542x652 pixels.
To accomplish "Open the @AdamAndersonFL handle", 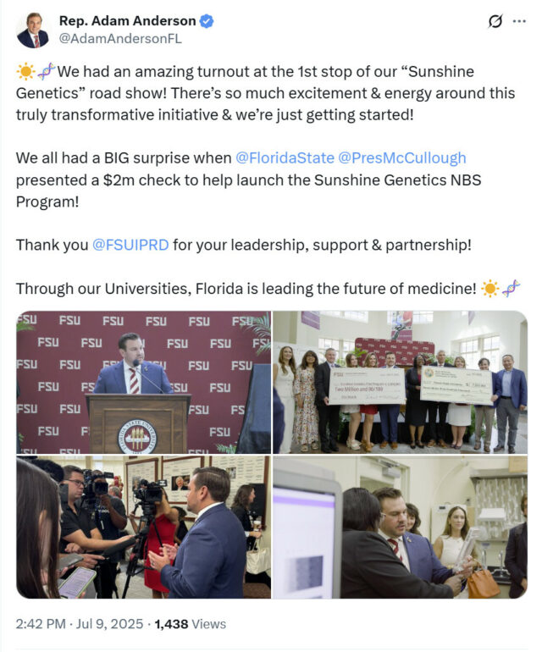I will [120, 39].
